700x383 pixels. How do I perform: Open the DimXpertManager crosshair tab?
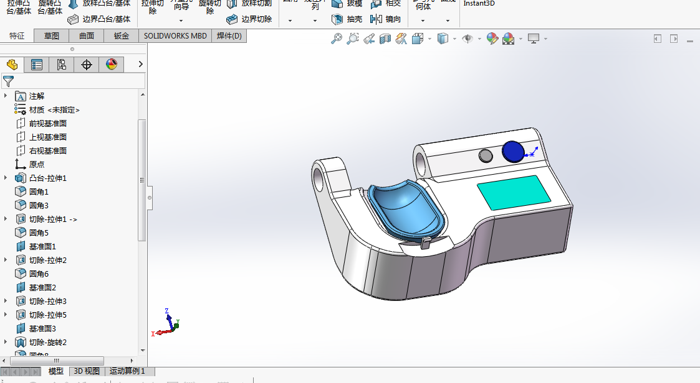tap(87, 65)
